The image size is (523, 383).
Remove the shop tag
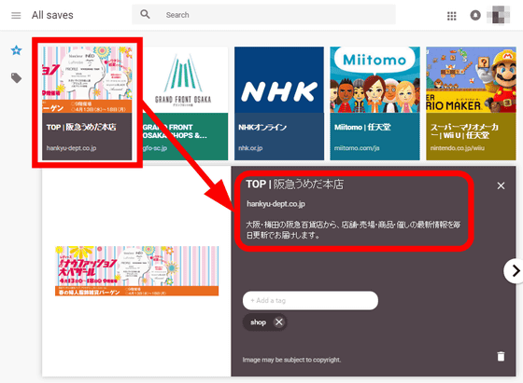pyautogui.click(x=279, y=322)
